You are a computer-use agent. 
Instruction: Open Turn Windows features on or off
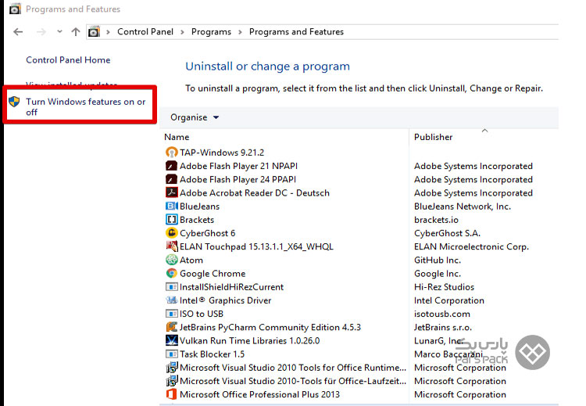pos(86,106)
